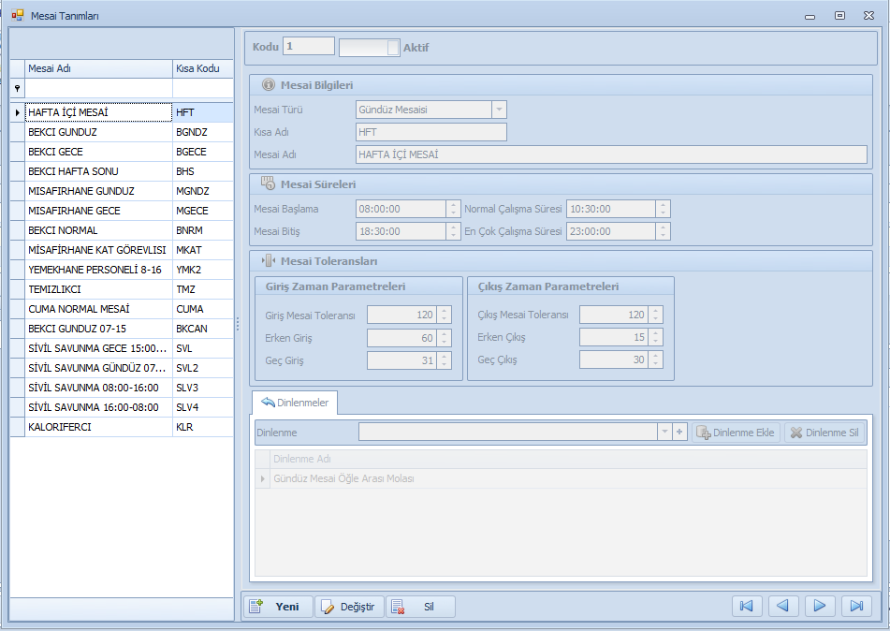
Task: Go to the next record
Action: click(x=820, y=606)
